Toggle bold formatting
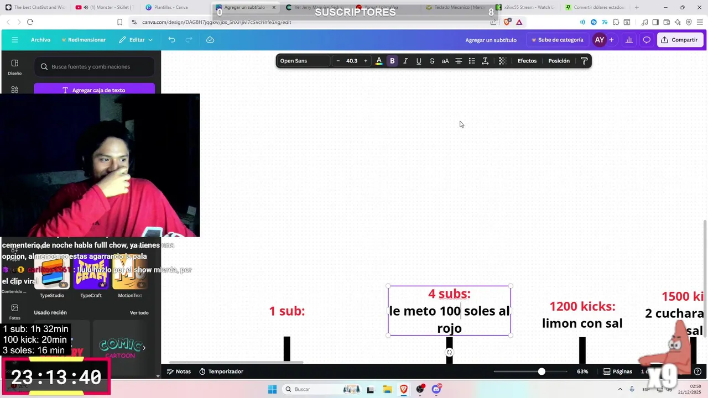Image resolution: width=708 pixels, height=398 pixels. point(392,61)
